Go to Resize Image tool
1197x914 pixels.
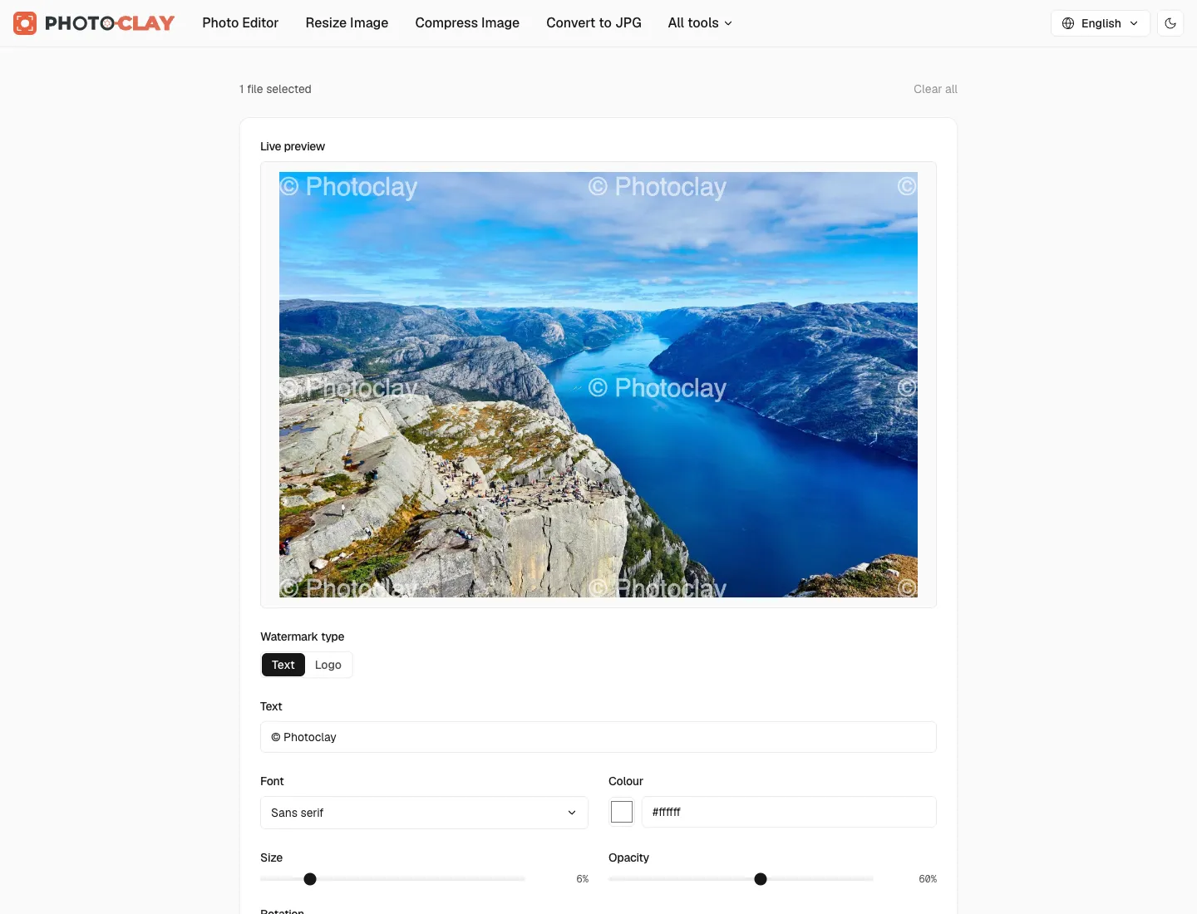(347, 23)
